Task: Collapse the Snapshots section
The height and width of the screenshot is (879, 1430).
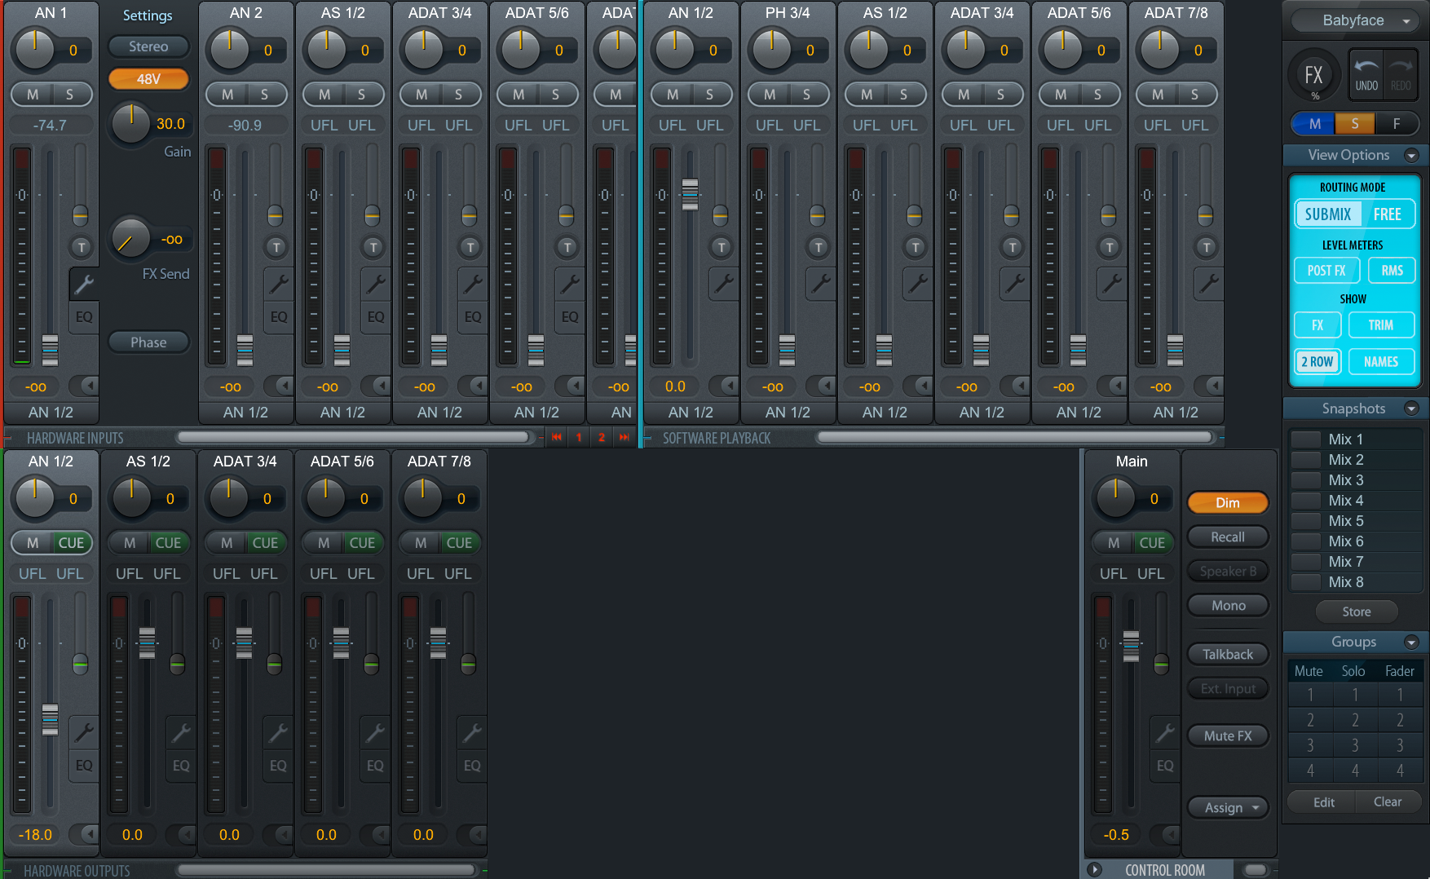Action: 1411,409
